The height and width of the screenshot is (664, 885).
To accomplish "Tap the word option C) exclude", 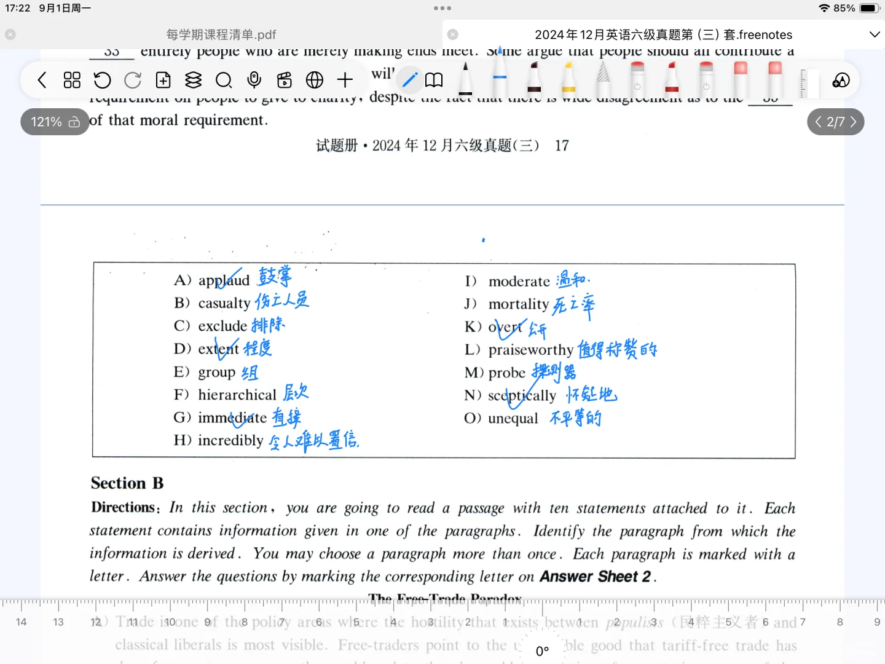I will (211, 326).
